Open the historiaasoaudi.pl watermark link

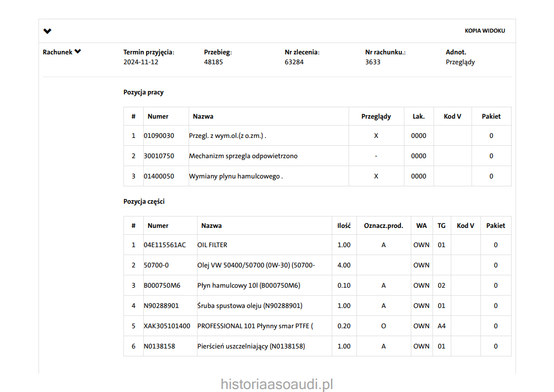[277, 384]
